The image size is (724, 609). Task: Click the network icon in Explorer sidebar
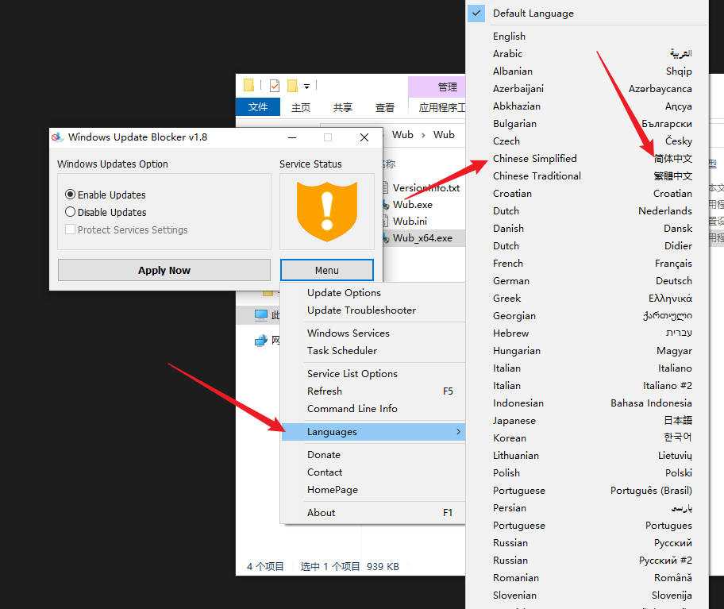click(x=261, y=341)
